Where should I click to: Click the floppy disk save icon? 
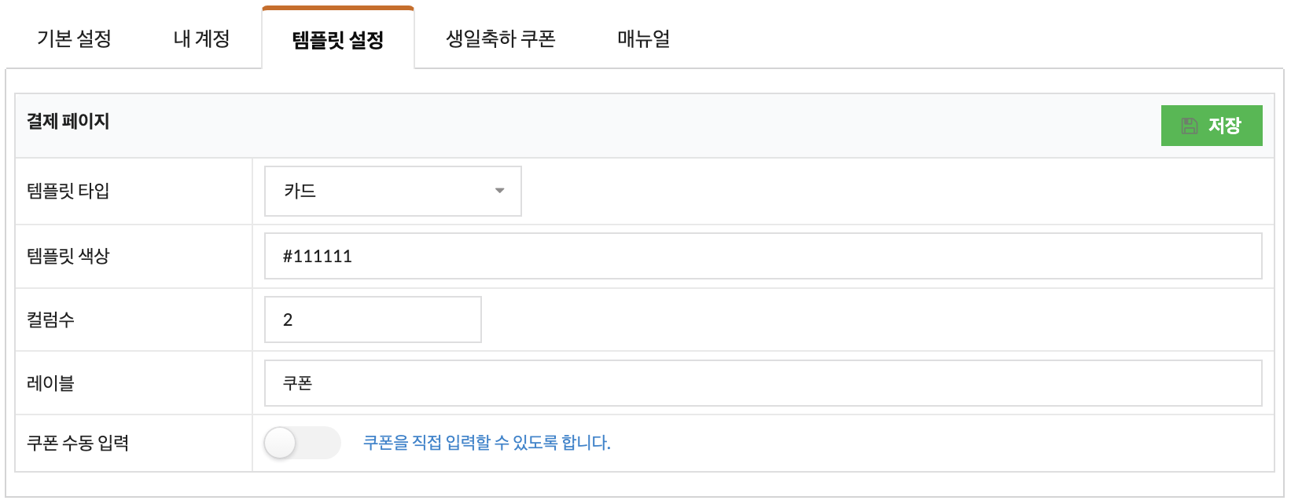click(1190, 126)
